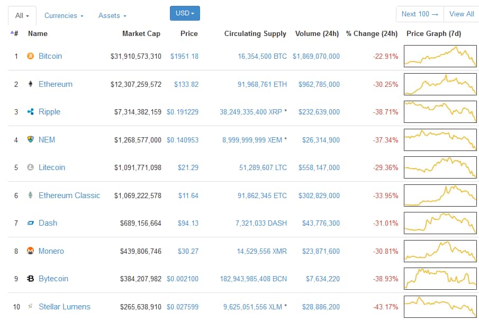Click the blue Ripple logo icon
The height and width of the screenshot is (320, 479).
point(30,112)
